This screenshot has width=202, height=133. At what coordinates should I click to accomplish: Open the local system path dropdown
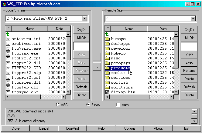point(85,19)
